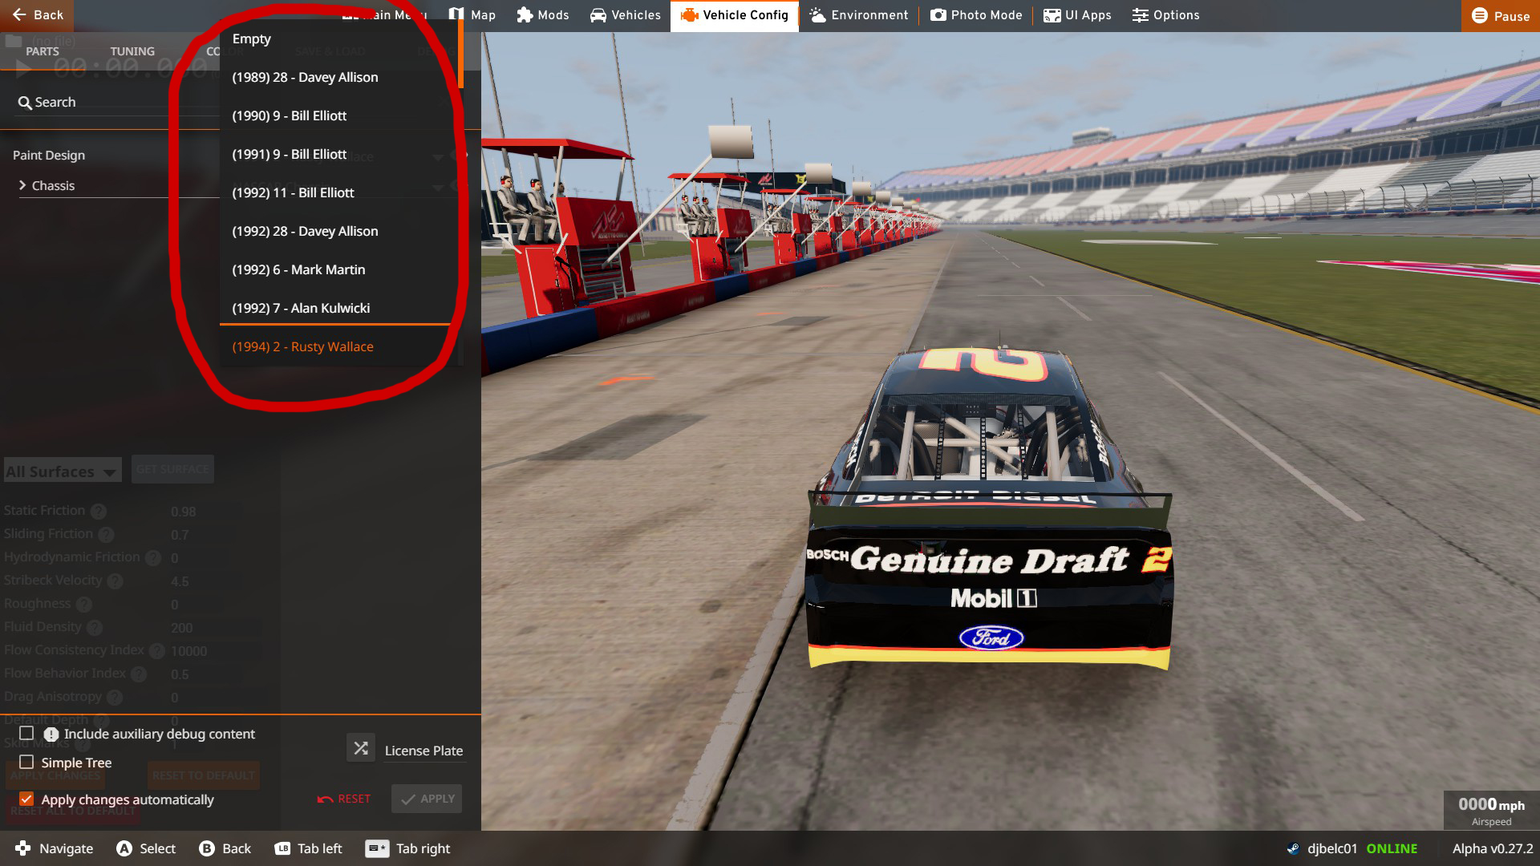Switch to the TUNING tab
The height and width of the screenshot is (866, 1540).
click(x=132, y=51)
